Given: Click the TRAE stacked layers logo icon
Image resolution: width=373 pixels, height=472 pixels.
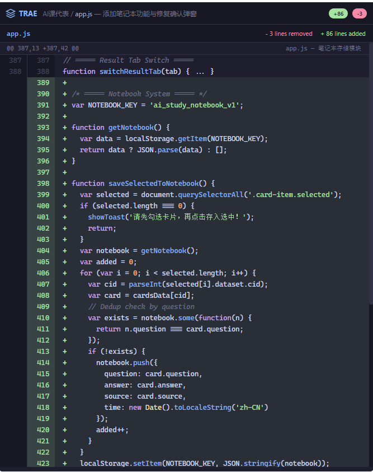Looking at the screenshot, I should (x=11, y=13).
